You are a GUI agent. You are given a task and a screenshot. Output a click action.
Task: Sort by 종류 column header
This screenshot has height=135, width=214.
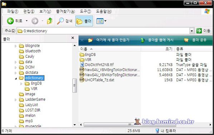point(194,49)
